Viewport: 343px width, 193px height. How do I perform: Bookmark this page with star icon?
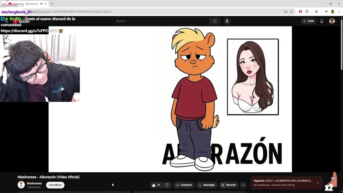click(292, 12)
